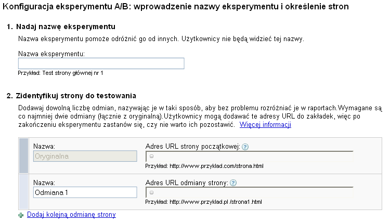Click heading '2. Zidentyfikuj strony do testowania'
This screenshot has height=222, width=390.
[71, 96]
